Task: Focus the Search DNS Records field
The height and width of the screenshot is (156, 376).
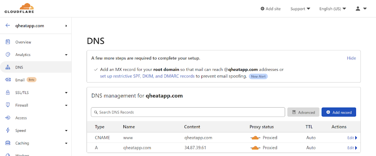Action: [188, 112]
